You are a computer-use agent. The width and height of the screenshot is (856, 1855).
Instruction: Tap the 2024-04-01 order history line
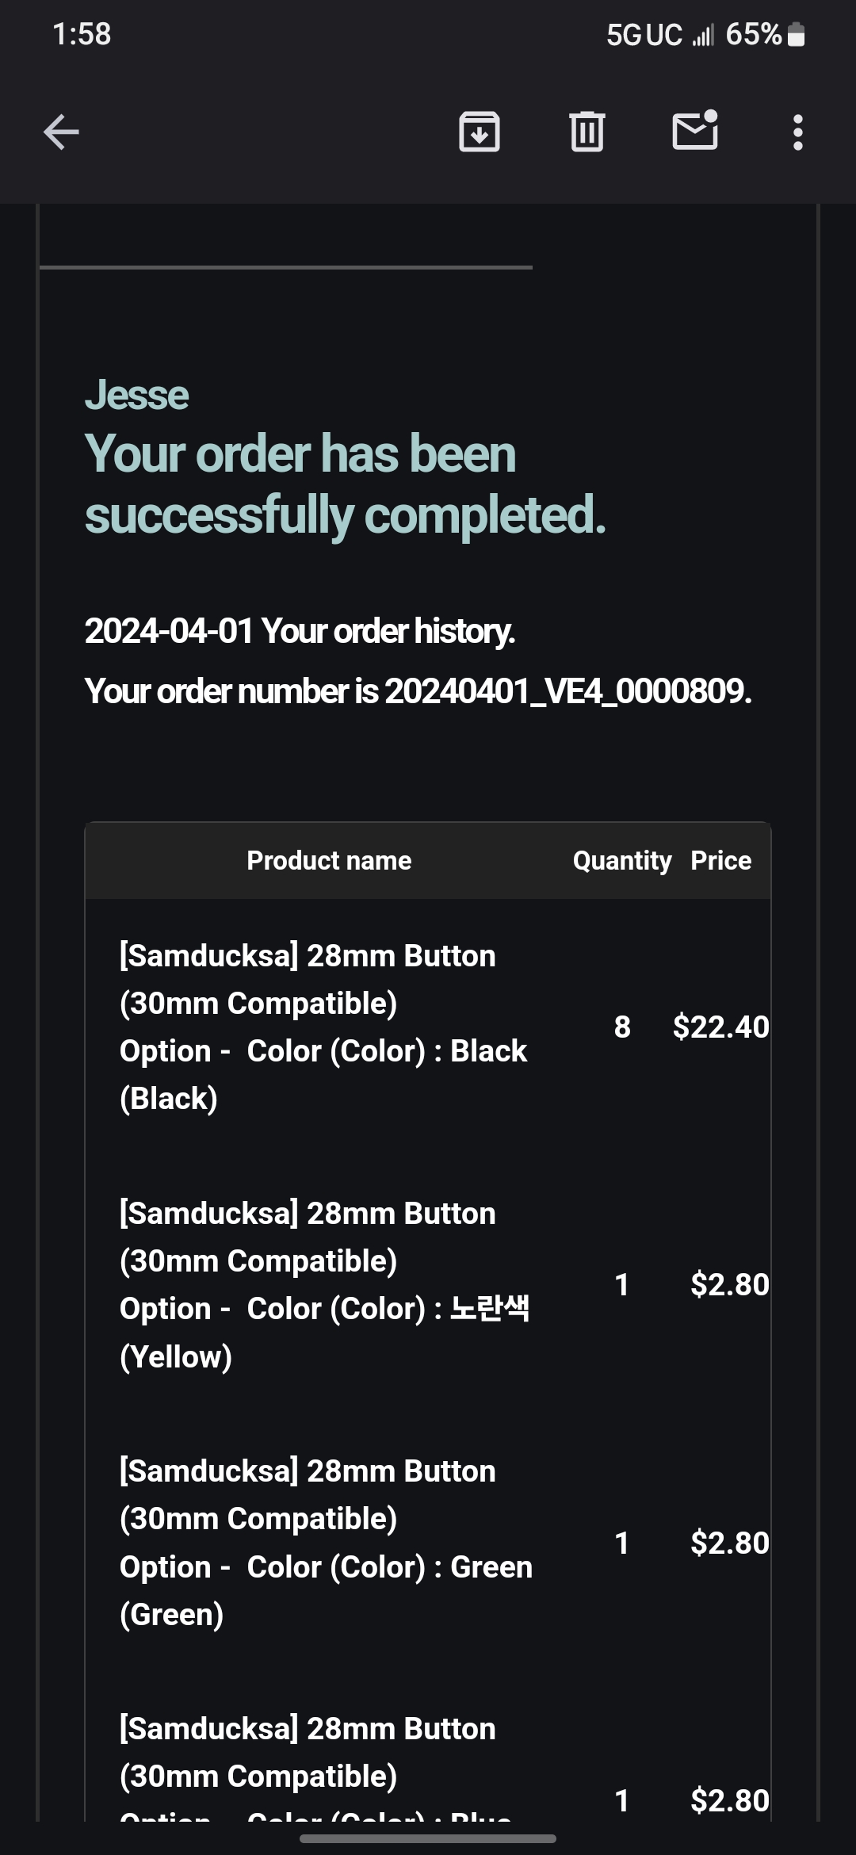(300, 631)
